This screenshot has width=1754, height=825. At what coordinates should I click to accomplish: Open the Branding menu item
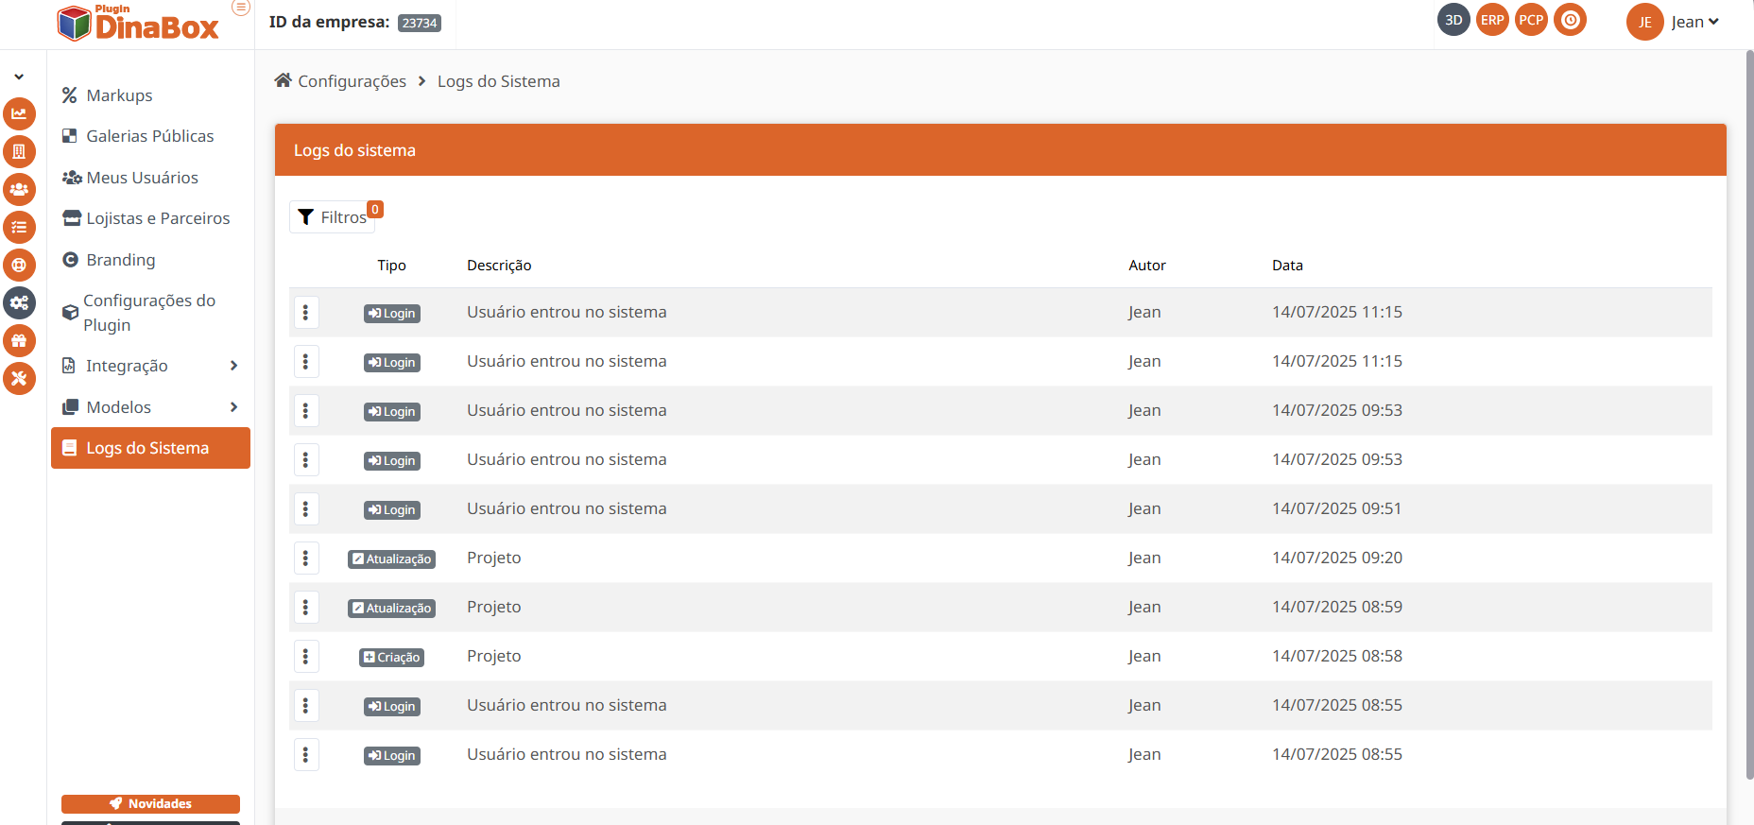pyautogui.click(x=120, y=260)
